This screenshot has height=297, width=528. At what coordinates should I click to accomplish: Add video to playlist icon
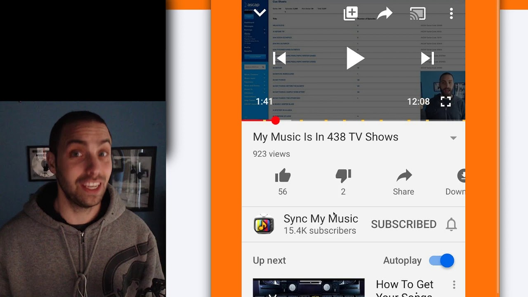pos(351,13)
